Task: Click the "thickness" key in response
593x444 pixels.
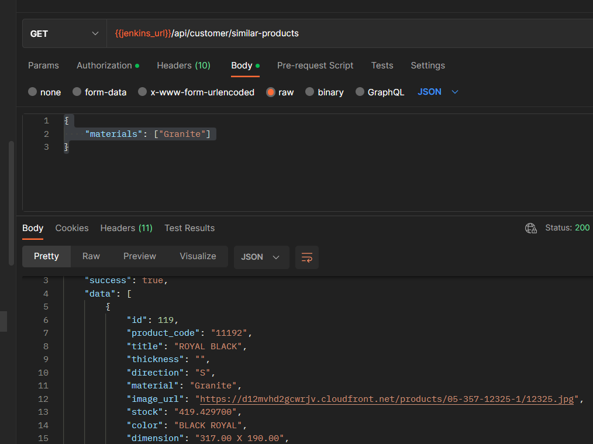Action: click(x=156, y=359)
